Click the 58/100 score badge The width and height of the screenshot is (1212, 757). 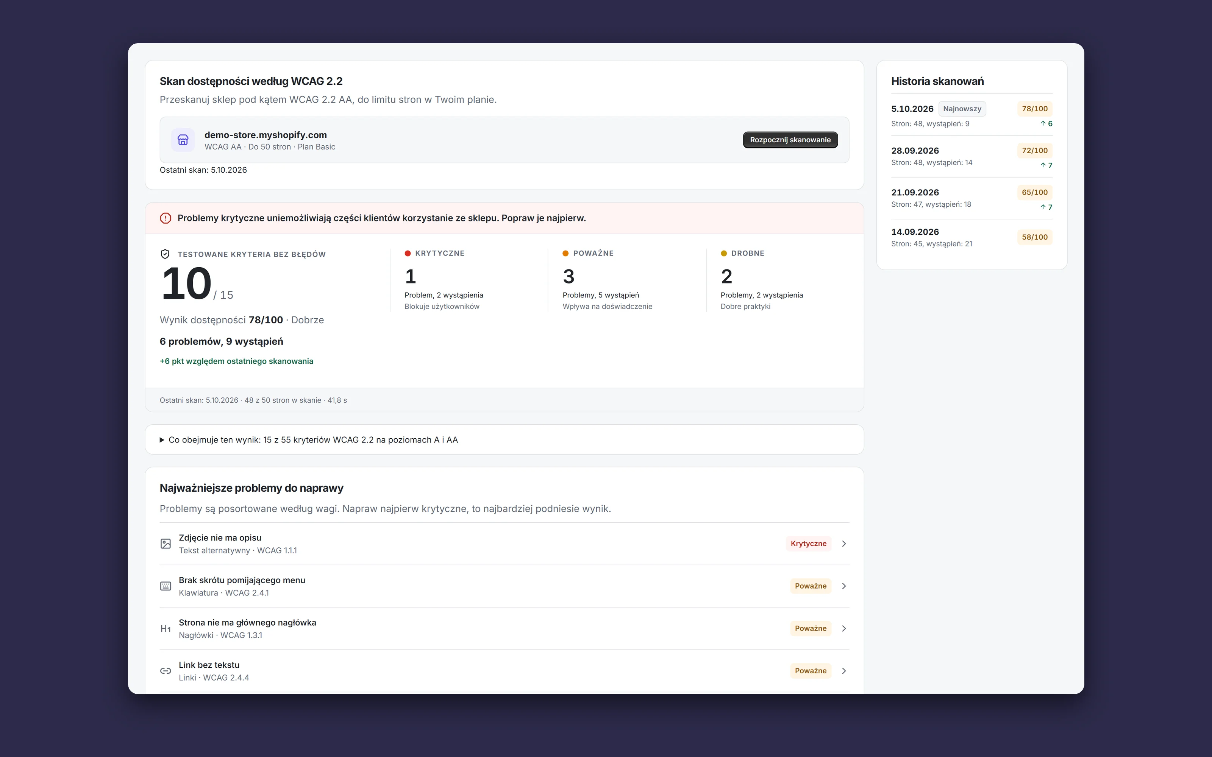(x=1035, y=237)
